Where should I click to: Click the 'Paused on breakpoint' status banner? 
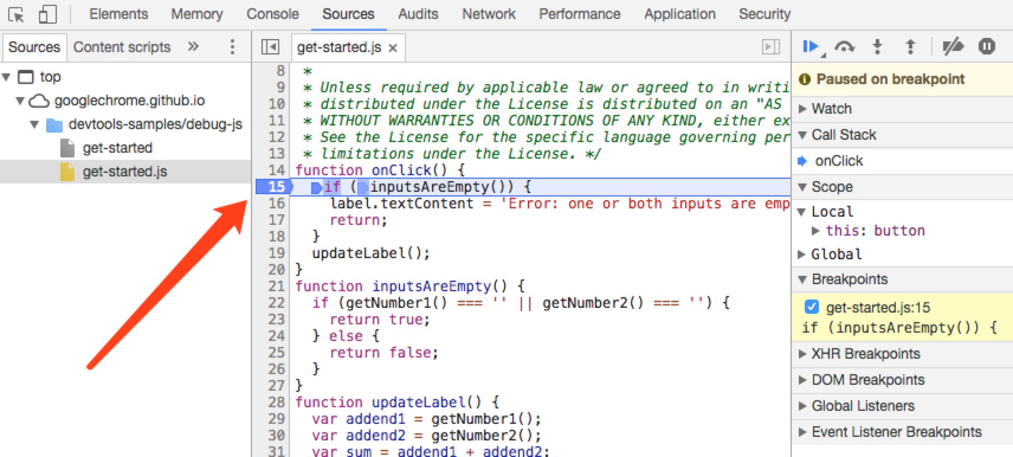902,79
